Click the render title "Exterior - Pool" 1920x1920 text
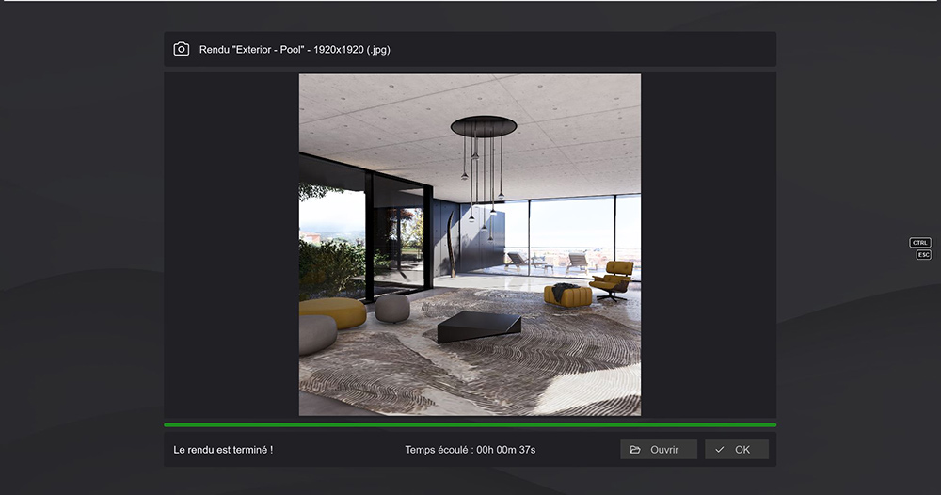The width and height of the screenshot is (941, 495). (x=295, y=50)
